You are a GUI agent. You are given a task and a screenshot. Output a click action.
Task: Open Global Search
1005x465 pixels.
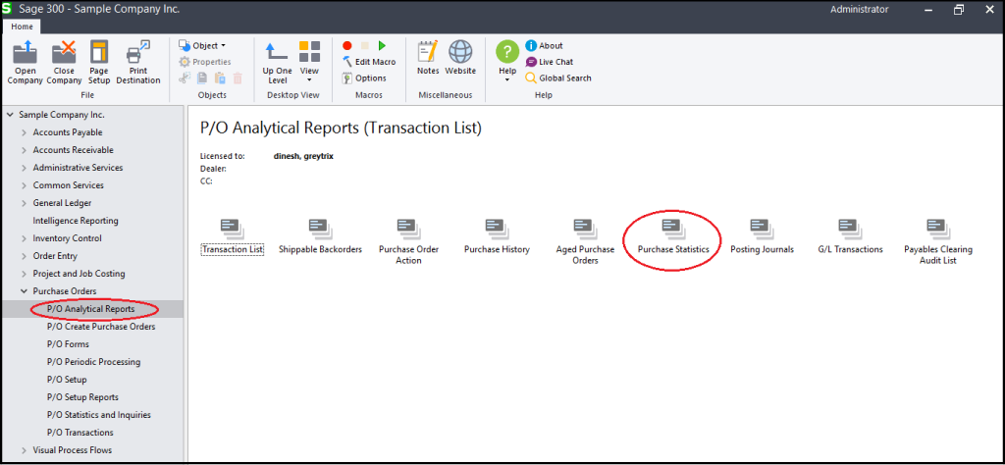click(558, 78)
